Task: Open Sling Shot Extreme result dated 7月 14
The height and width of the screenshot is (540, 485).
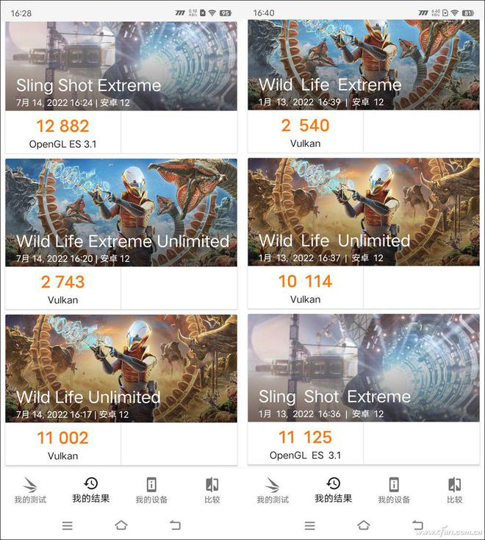Action: (121, 88)
